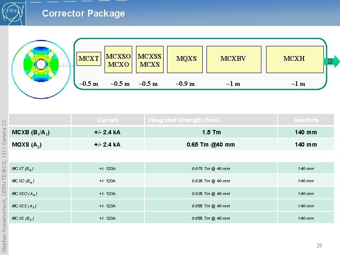The height and width of the screenshot is (255, 340).
Task: Click the 'Corrector Package' slide title
Action: point(83,13)
